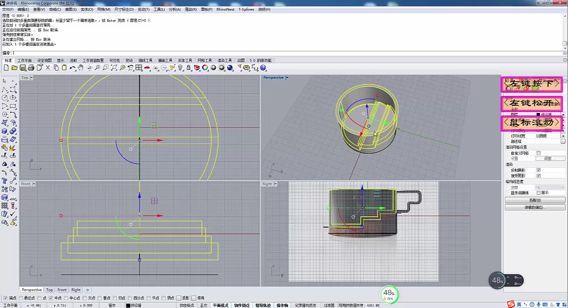The image size is (568, 308).
Task: Switch to the 实体工具 toolbar tab
Action: [x=185, y=60]
